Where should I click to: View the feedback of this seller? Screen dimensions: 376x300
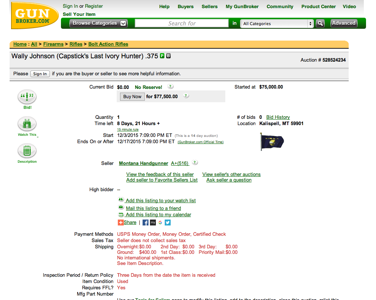click(160, 175)
